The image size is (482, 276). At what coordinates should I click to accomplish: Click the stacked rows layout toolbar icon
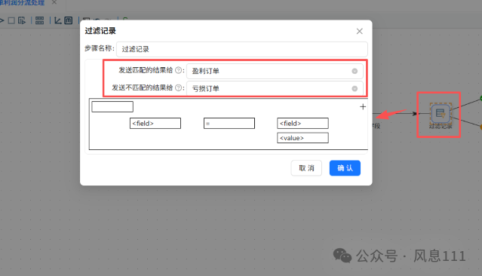[x=40, y=20]
